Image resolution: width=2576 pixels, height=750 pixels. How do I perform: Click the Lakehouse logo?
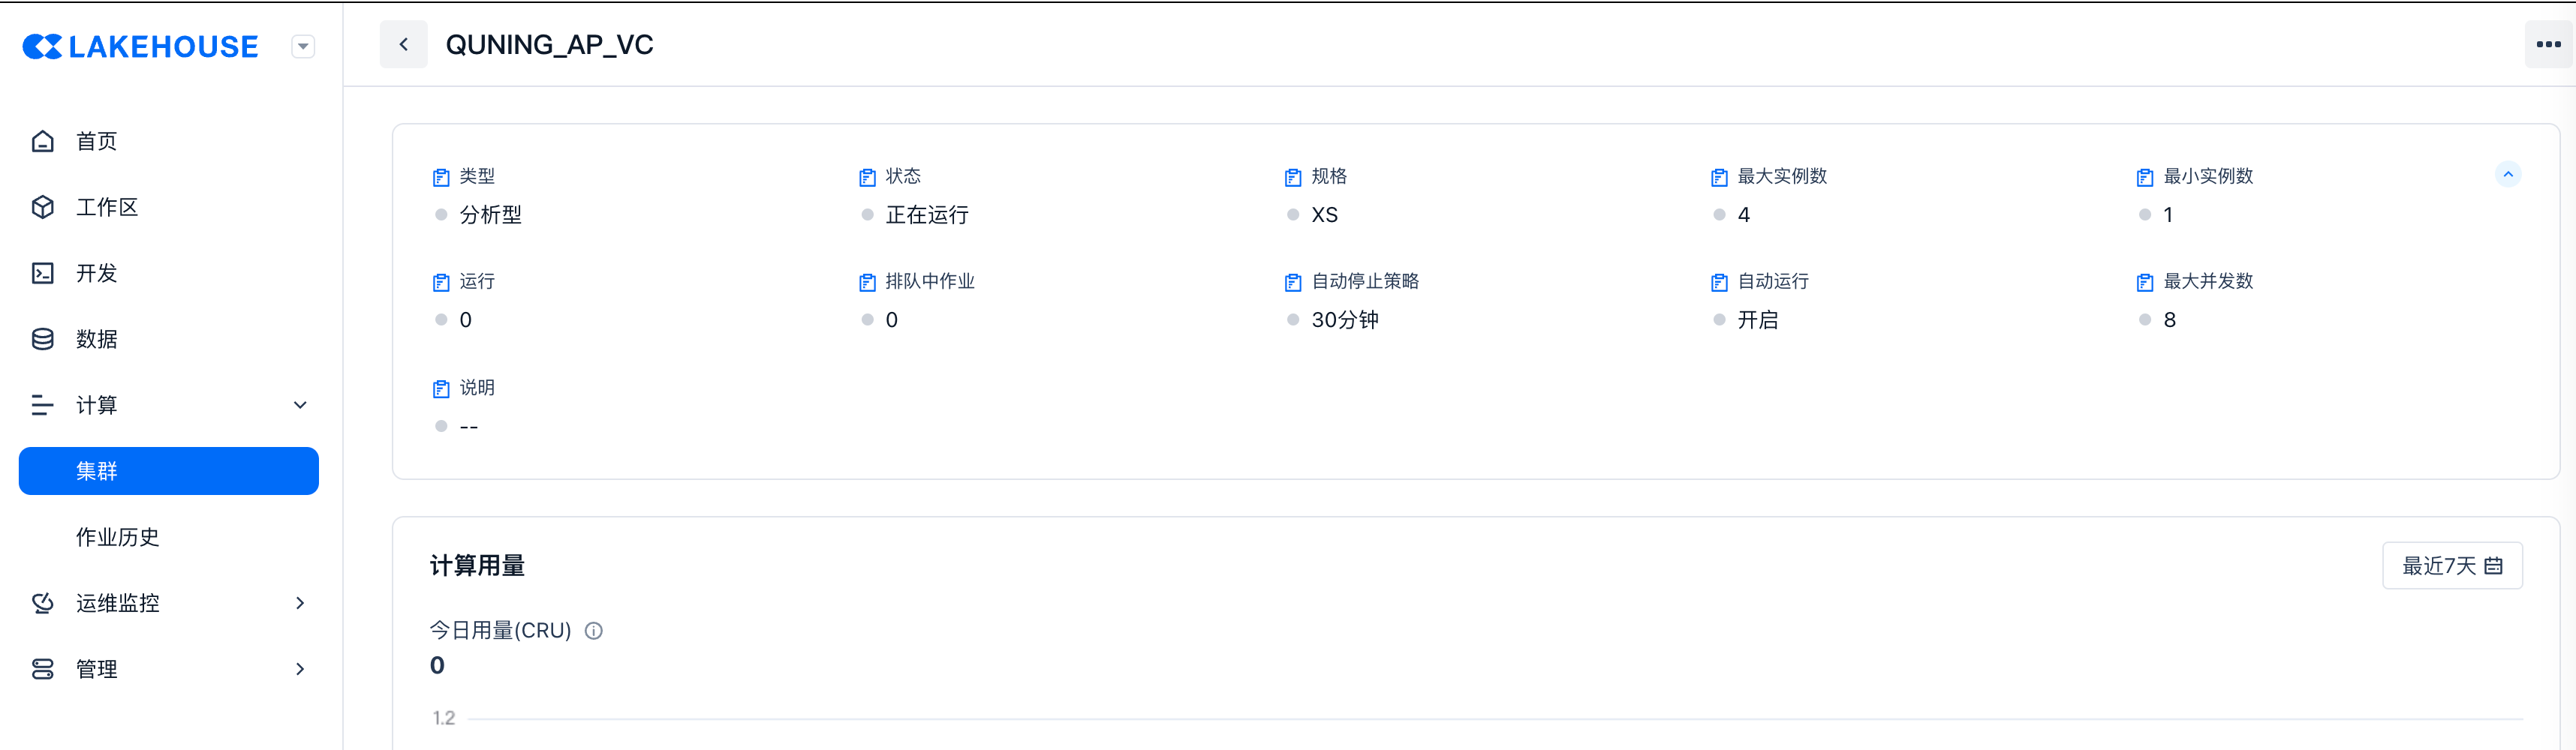coord(140,47)
